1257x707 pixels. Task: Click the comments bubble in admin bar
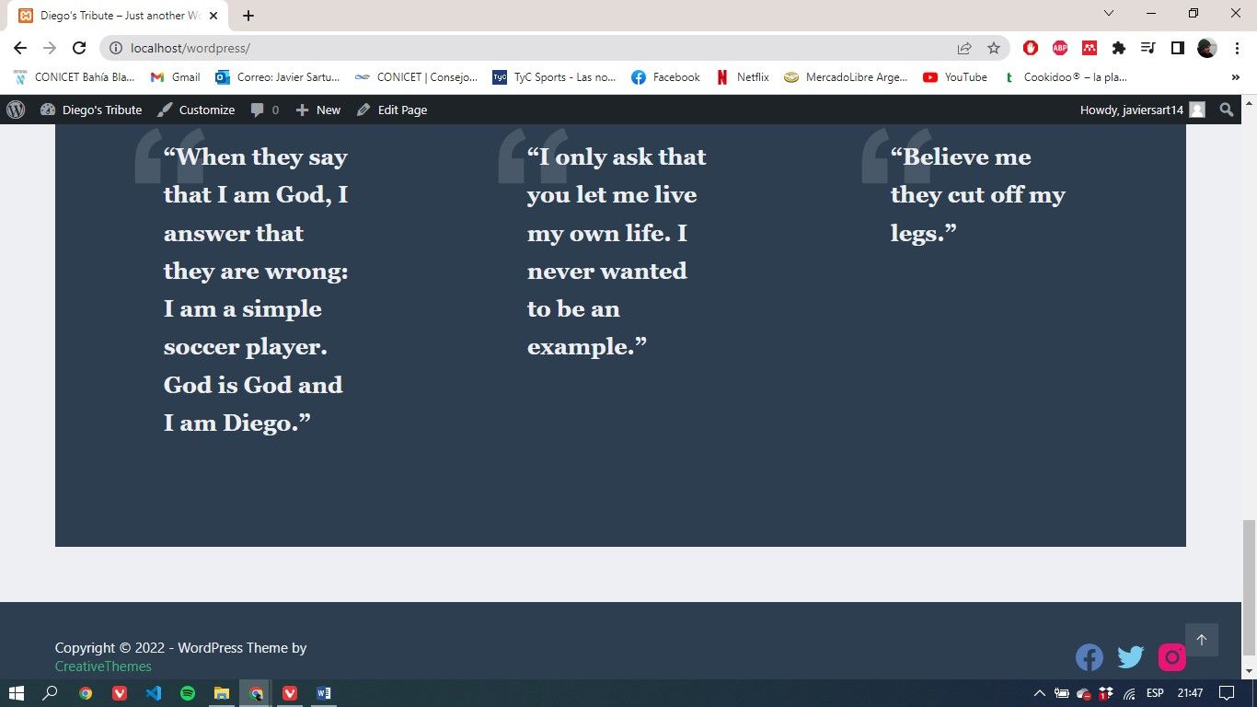click(264, 110)
